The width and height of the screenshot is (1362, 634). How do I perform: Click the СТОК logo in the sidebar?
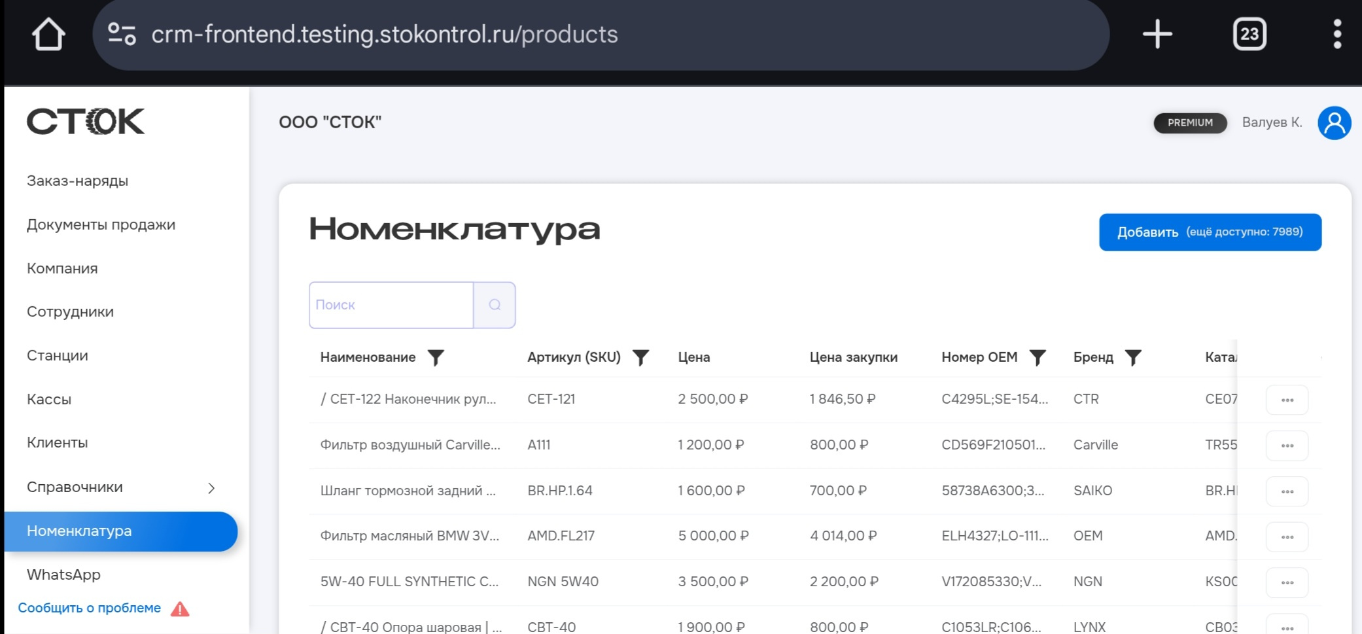click(87, 122)
